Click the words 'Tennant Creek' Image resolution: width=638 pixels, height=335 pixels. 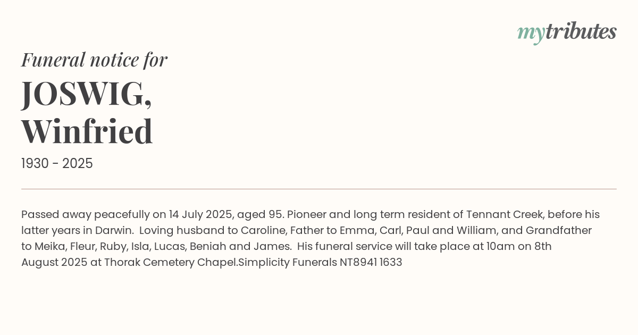[504, 215]
